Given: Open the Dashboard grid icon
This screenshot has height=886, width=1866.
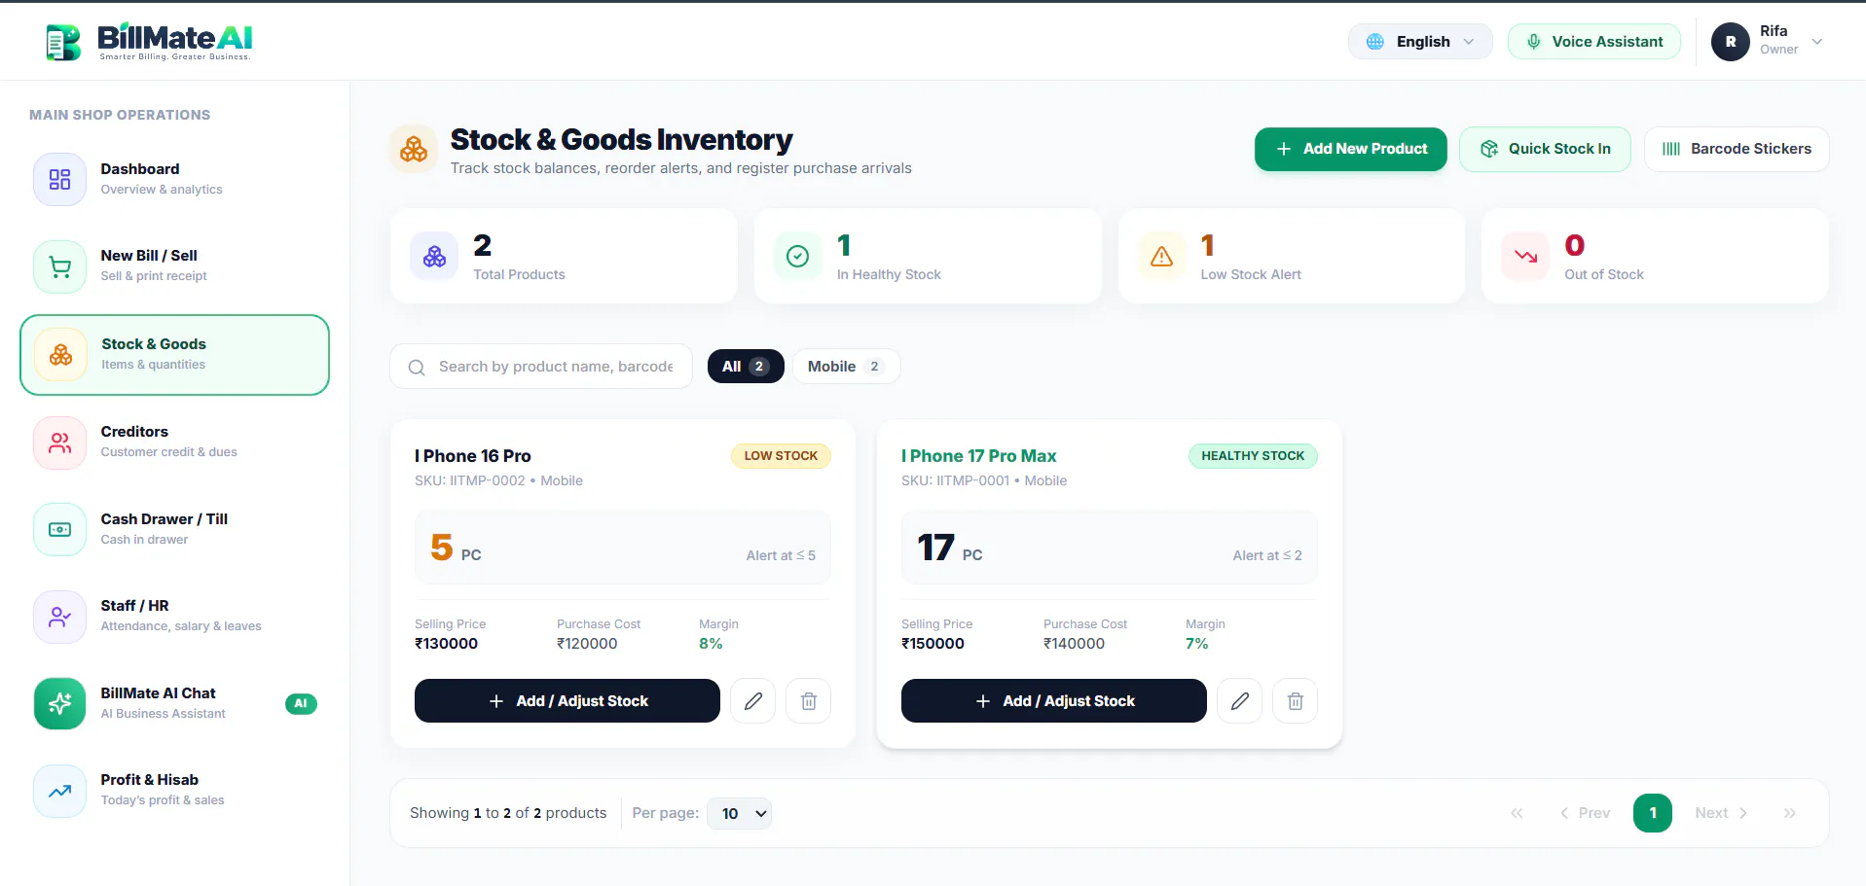Looking at the screenshot, I should (x=60, y=179).
